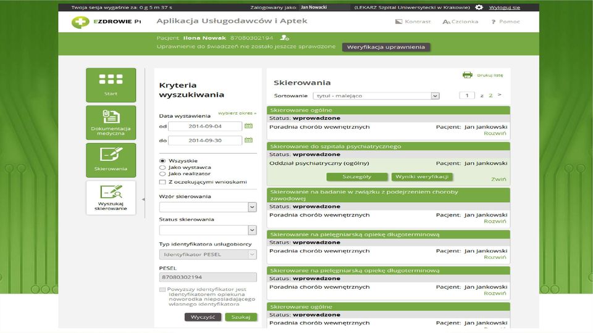Click Wyloguj się link
The height and width of the screenshot is (333, 593).
tap(505, 7)
